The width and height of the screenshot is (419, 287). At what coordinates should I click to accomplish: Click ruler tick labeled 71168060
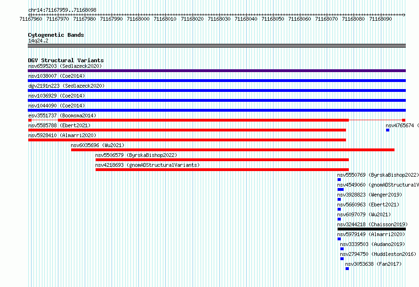[x=299, y=19]
